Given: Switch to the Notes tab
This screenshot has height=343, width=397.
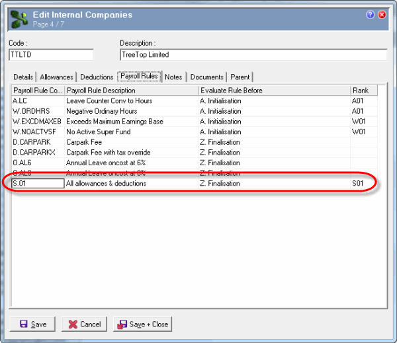Looking at the screenshot, I should tap(173, 77).
